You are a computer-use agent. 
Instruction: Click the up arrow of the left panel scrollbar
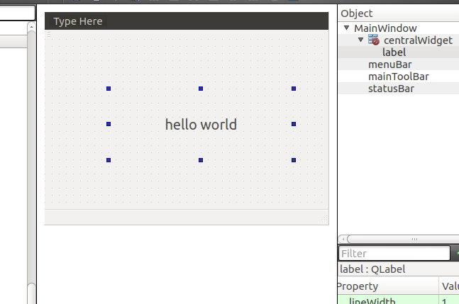(31, 28)
